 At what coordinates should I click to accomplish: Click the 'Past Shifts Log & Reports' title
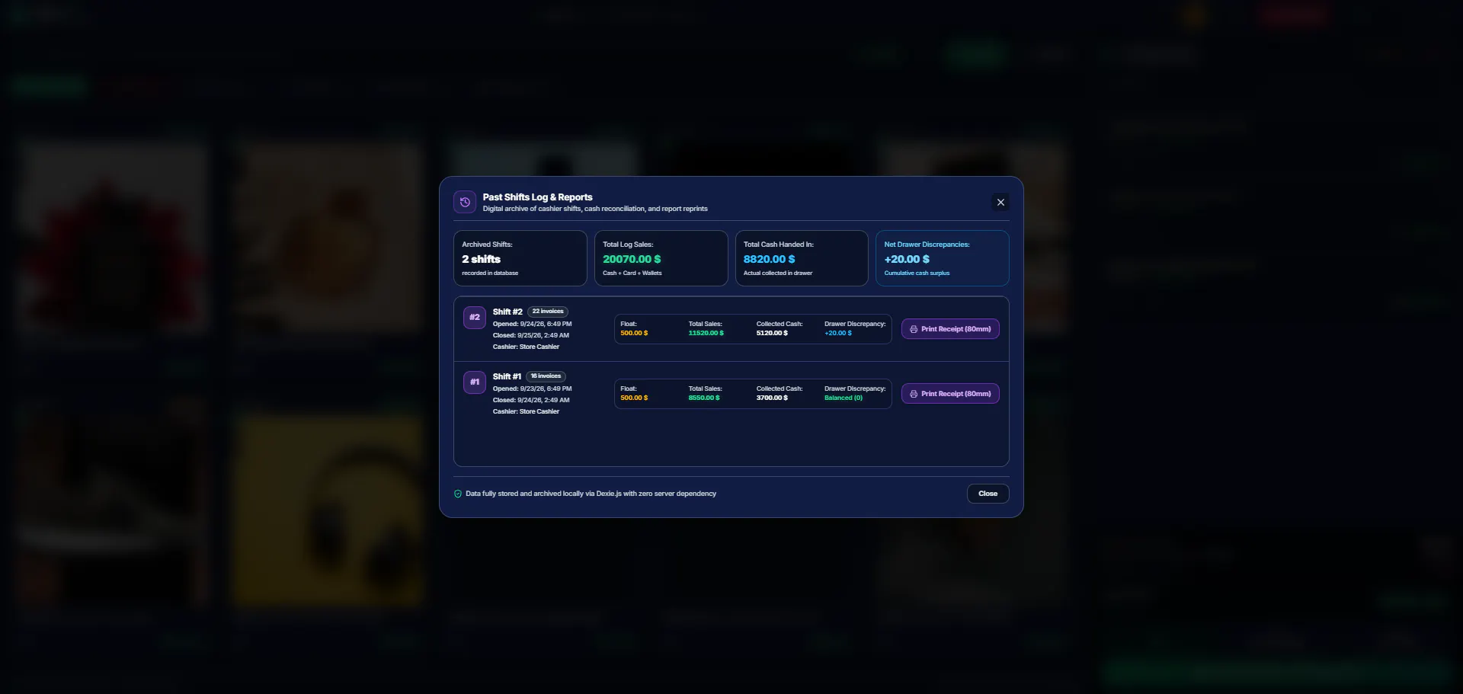click(537, 197)
